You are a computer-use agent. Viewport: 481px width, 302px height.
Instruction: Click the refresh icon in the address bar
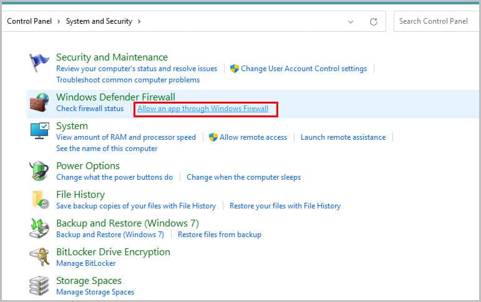click(373, 22)
